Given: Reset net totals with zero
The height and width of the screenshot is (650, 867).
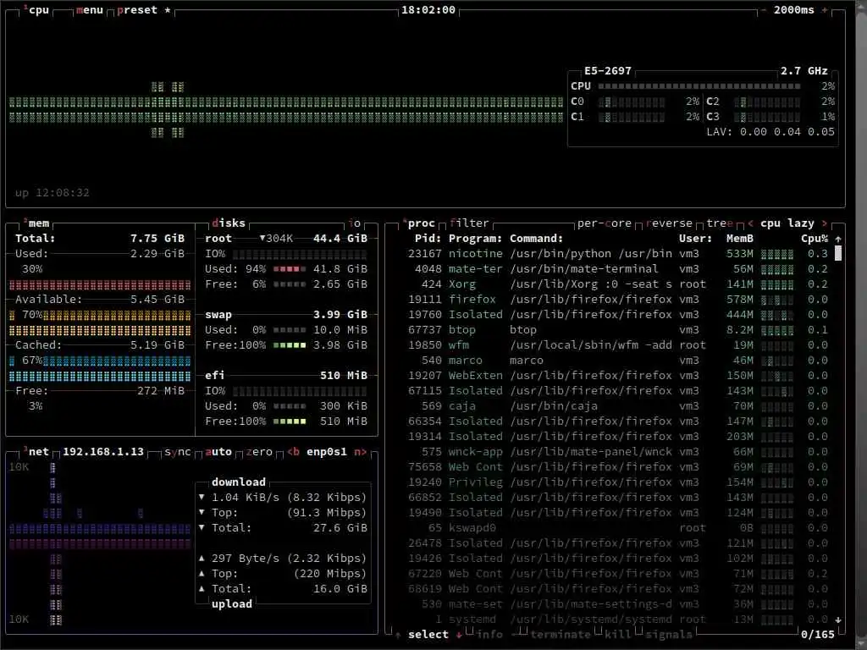Looking at the screenshot, I should pyautogui.click(x=259, y=452).
